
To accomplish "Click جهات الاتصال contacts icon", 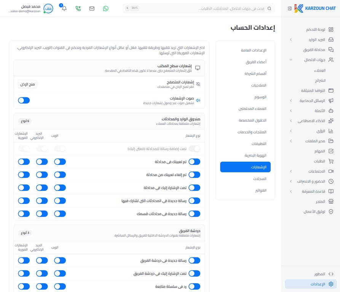I will 331,60.
